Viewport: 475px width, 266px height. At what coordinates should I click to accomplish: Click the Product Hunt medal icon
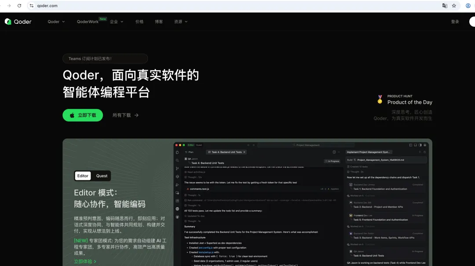click(380, 99)
